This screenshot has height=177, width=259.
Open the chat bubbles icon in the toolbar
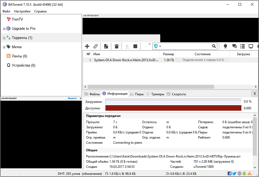[234, 46]
